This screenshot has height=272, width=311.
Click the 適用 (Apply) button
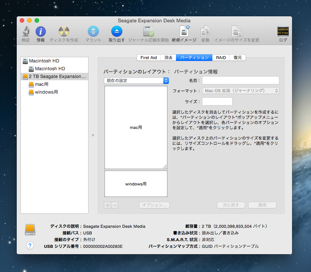262,205
